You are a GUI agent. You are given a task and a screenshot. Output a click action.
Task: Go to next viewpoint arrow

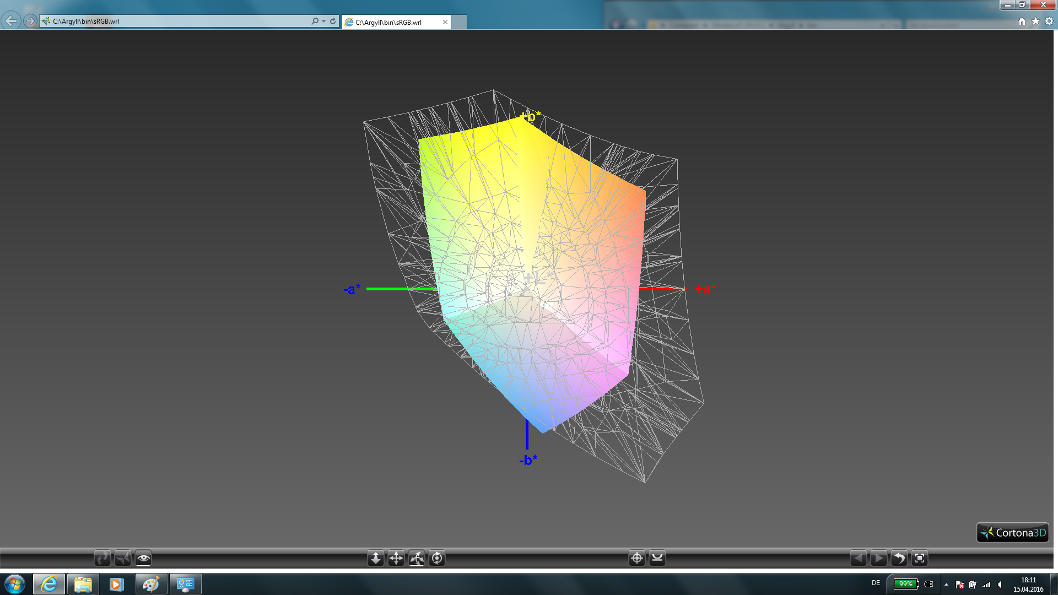[879, 559]
